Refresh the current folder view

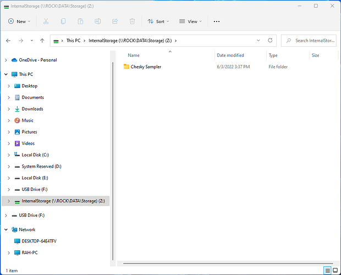click(270, 41)
